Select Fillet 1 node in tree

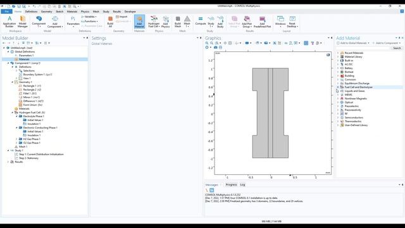point(30,93)
